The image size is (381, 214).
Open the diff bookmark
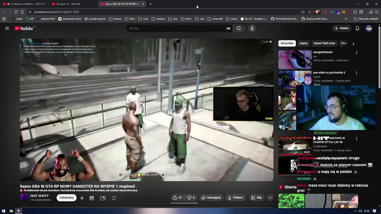click(29, 19)
